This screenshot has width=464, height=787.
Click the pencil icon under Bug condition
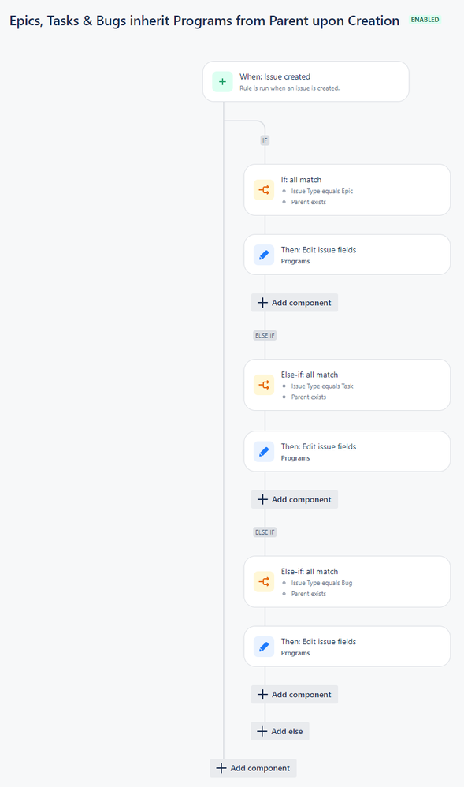[264, 647]
